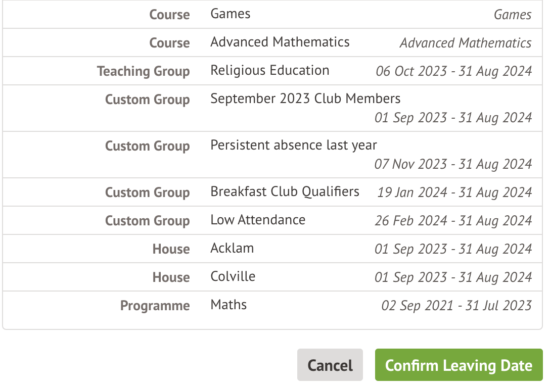Click the 06 Oct 2023 date range
This screenshot has height=386, width=550.
(x=453, y=71)
